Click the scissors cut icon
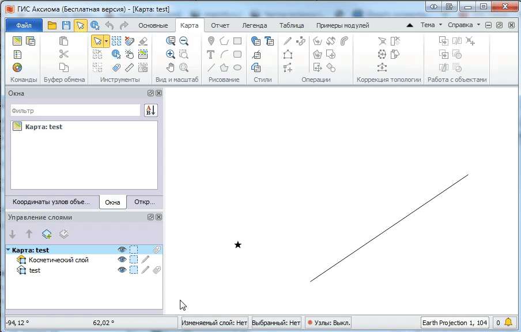Viewport: 521px width, 332px height. click(64, 54)
